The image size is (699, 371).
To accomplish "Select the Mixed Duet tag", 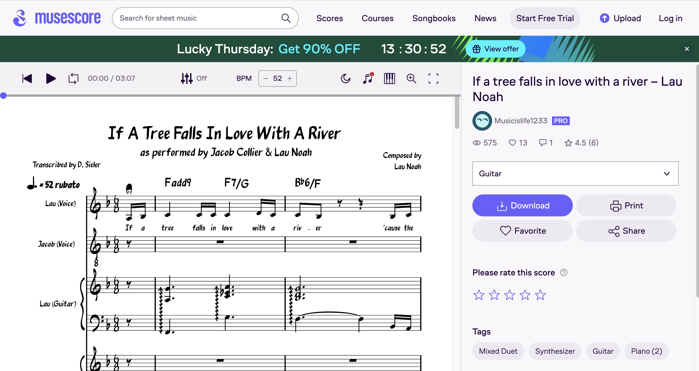I will 498,351.
